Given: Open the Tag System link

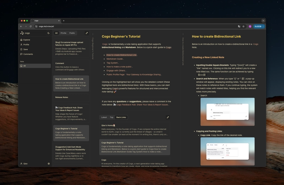Looking at the screenshot, I should pos(112,63).
